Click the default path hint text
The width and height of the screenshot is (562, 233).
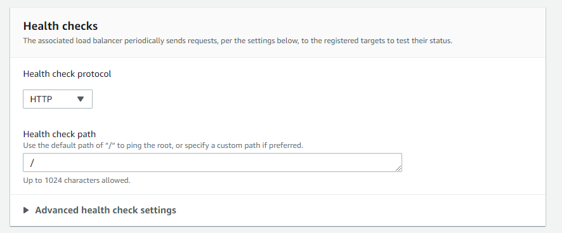tap(163, 146)
